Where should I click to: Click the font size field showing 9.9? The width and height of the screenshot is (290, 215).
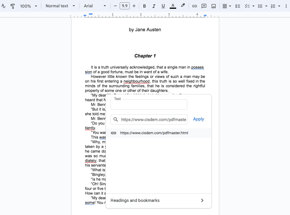pyautogui.click(x=125, y=6)
